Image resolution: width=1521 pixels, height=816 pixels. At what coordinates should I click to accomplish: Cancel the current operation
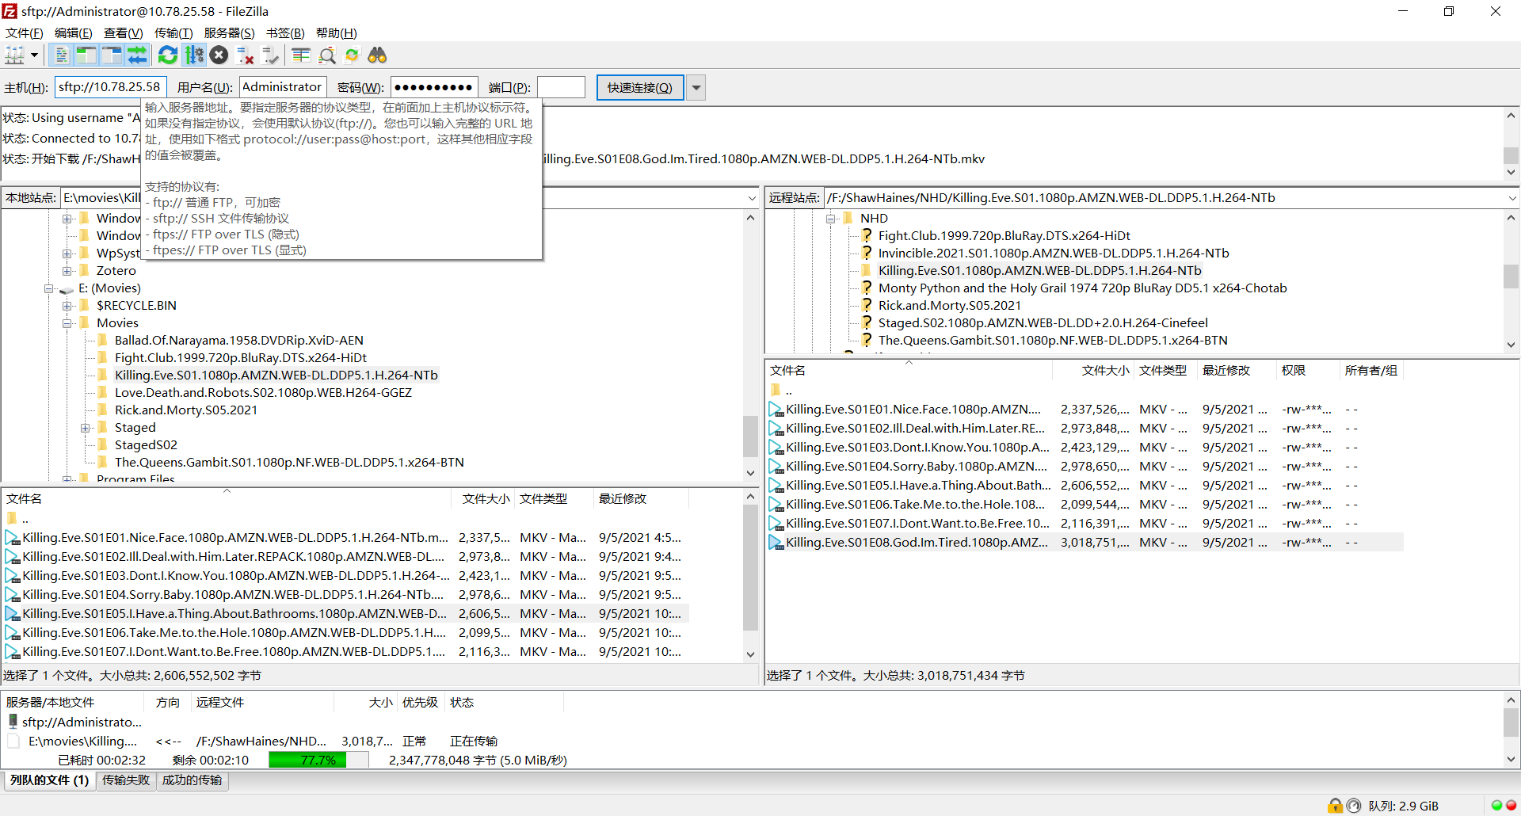(x=219, y=55)
